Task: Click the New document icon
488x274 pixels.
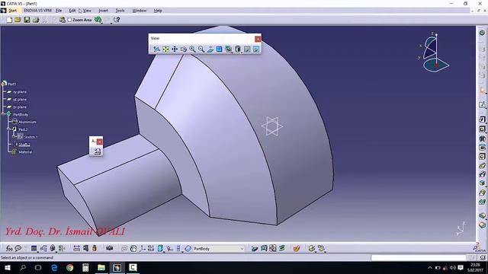Action: point(9,20)
